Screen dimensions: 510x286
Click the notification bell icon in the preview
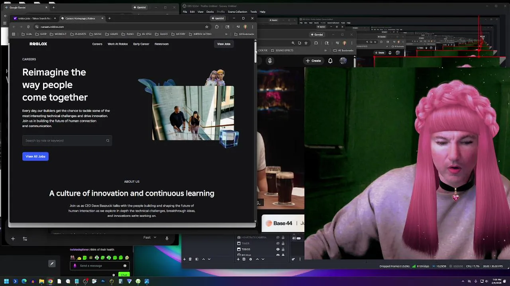coord(330,61)
